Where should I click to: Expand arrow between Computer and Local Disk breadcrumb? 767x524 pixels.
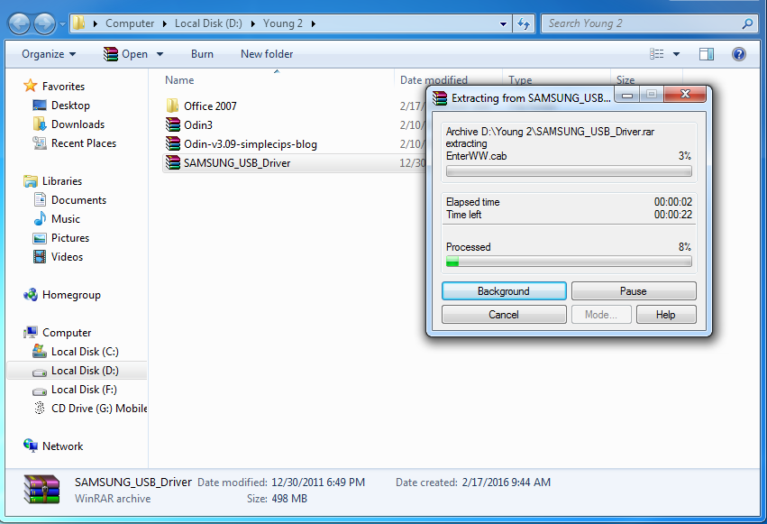tap(164, 23)
